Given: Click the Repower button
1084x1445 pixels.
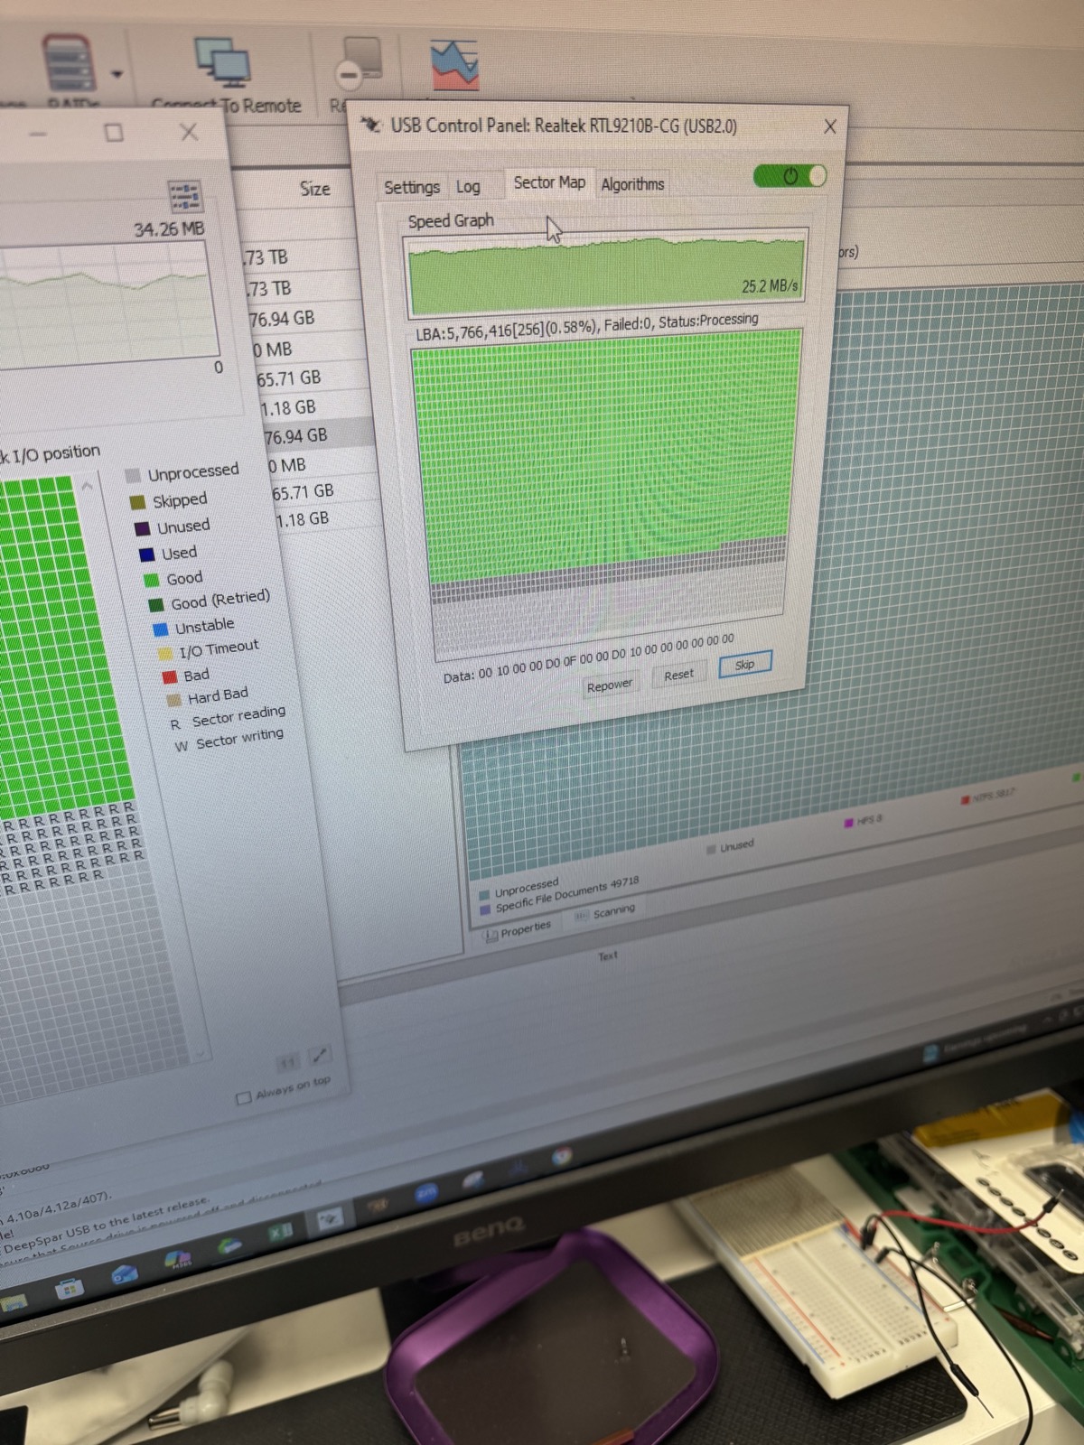Looking at the screenshot, I should pyautogui.click(x=610, y=685).
